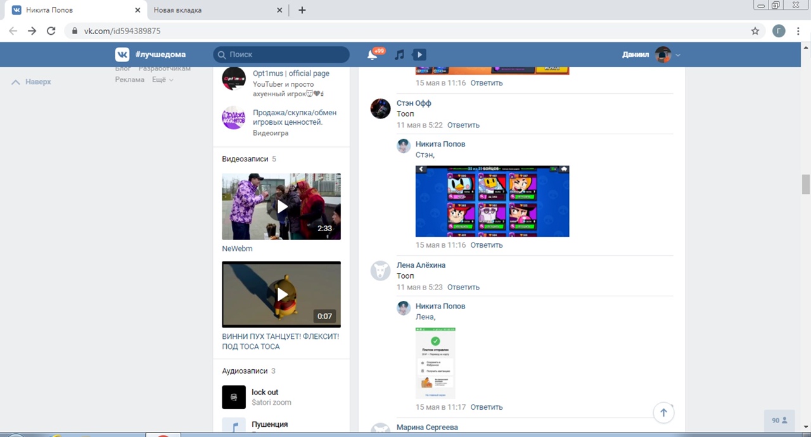Expand the Ещё footer dropdown

163,80
